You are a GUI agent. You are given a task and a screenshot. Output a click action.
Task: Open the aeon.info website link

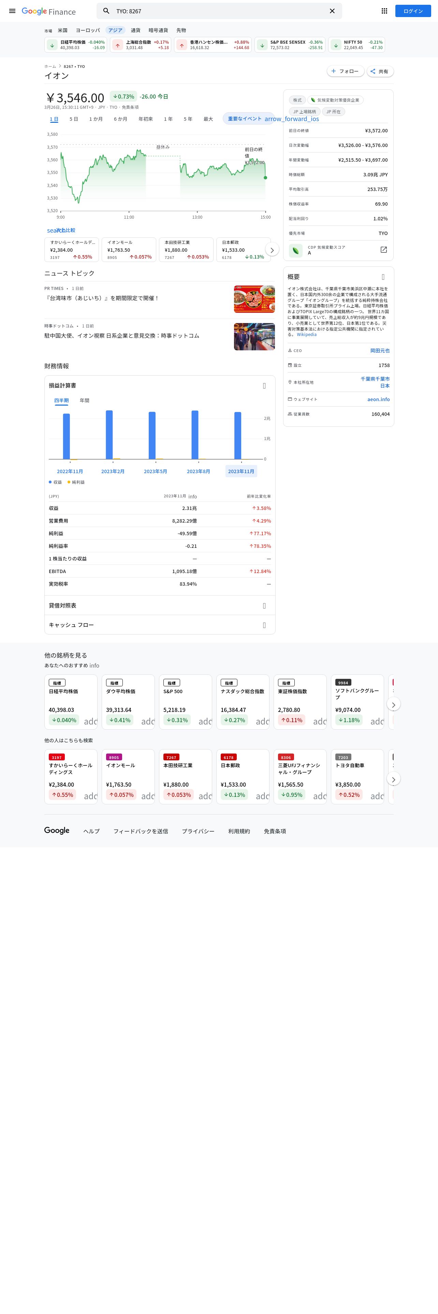378,399
